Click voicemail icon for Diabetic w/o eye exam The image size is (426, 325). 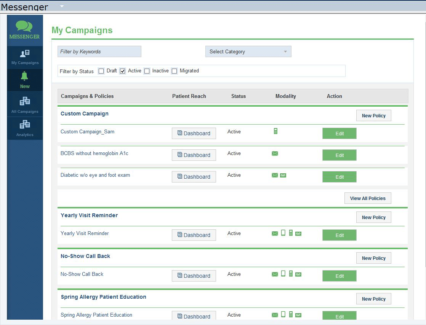[x=283, y=175]
